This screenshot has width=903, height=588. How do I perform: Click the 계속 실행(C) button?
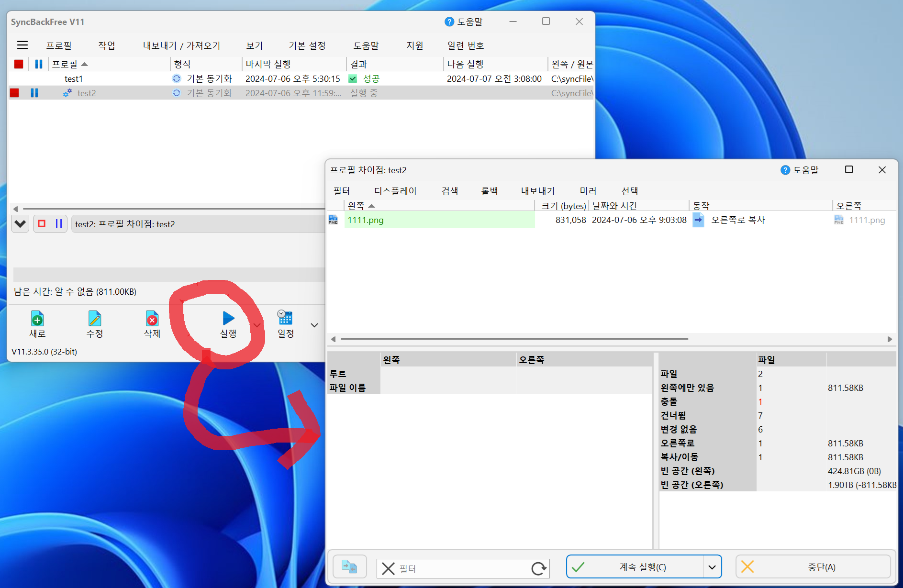(635, 567)
